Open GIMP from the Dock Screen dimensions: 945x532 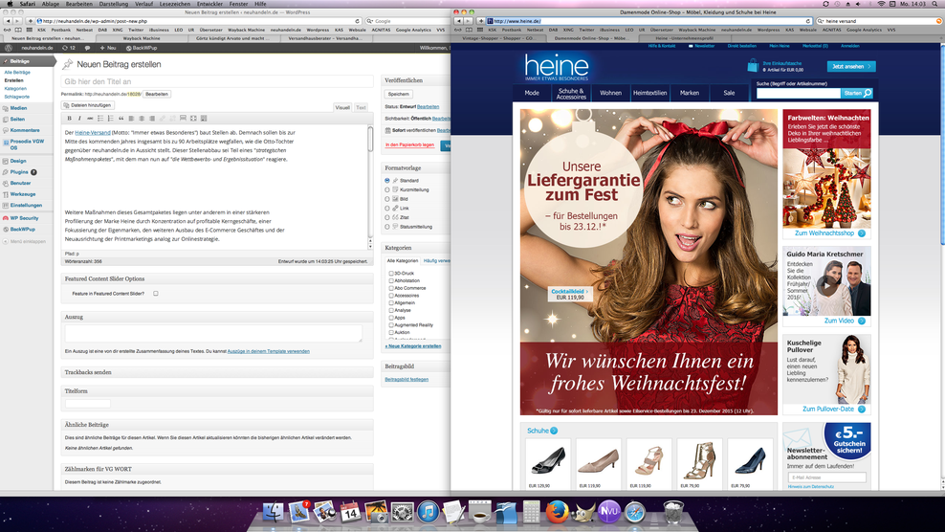(x=582, y=513)
